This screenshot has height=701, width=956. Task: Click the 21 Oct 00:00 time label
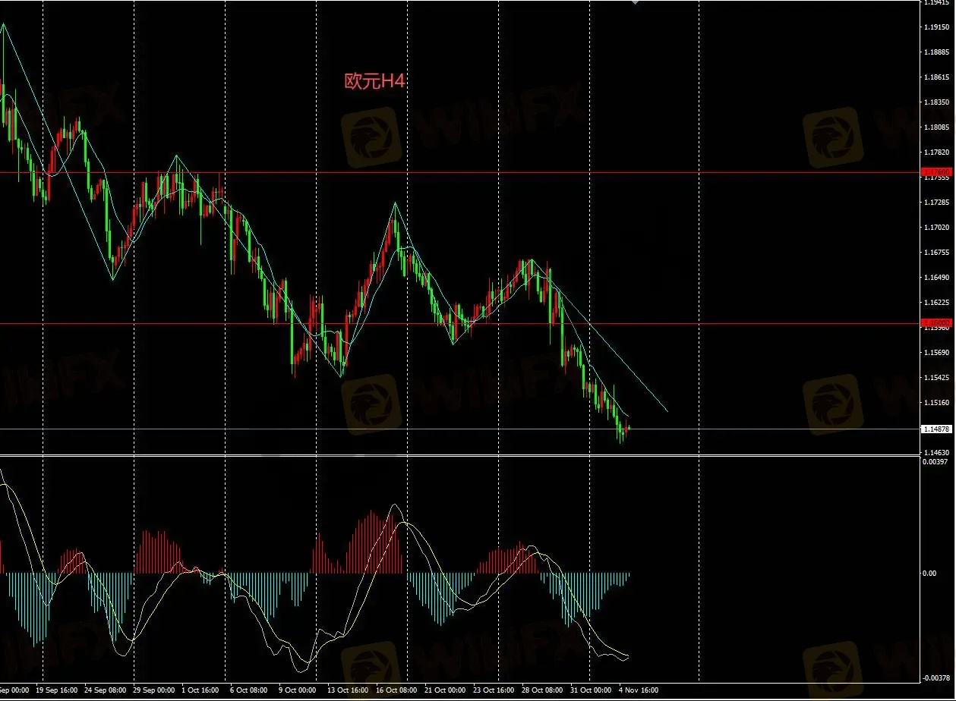(x=443, y=691)
